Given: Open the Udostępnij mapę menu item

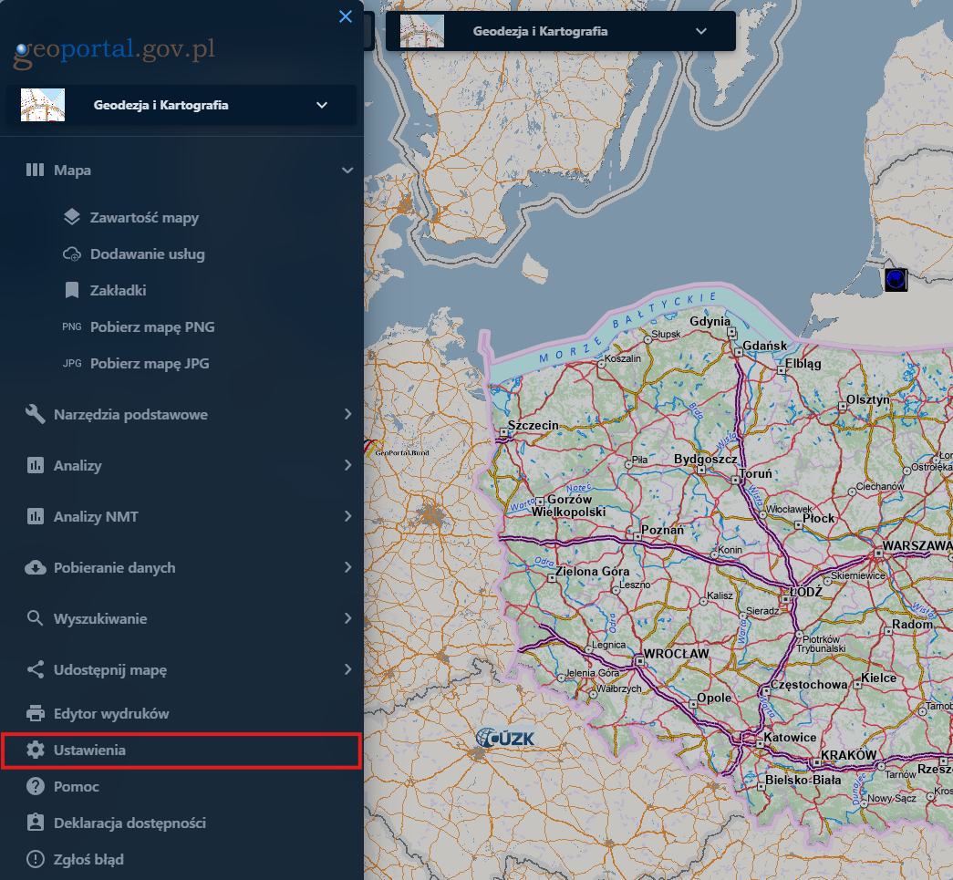Looking at the screenshot, I should 110,670.
